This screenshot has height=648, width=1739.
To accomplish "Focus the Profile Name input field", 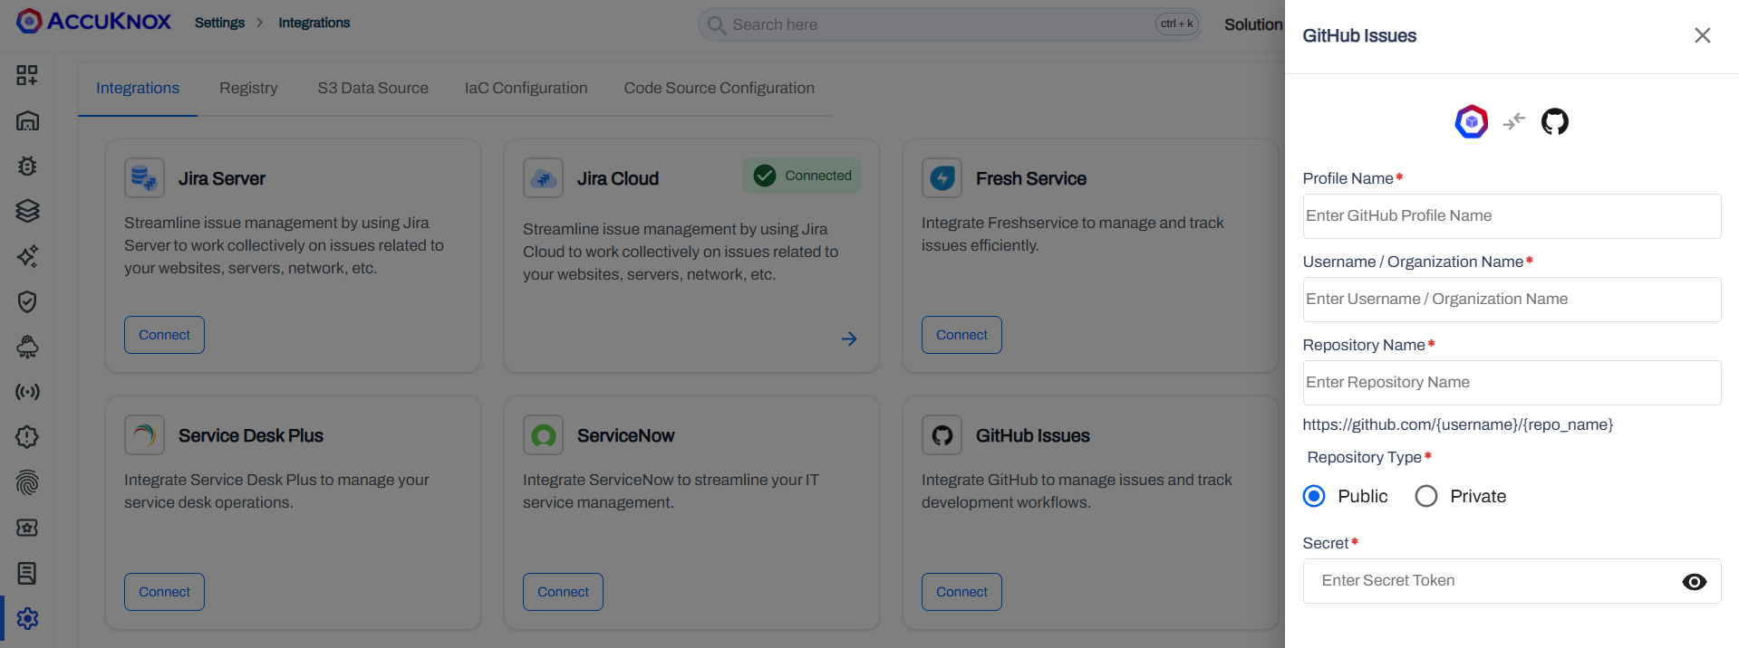I will coord(1512,216).
